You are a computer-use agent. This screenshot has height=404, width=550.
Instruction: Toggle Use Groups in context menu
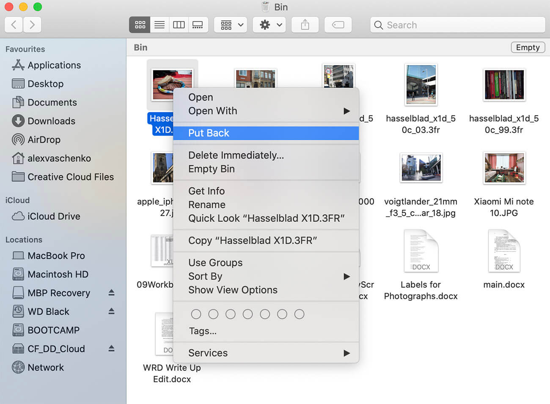266,262
